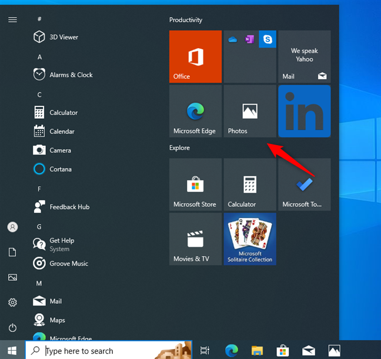Screen dimensions: 381x359
Task: Open the Mail live tile
Action: pyautogui.click(x=305, y=56)
